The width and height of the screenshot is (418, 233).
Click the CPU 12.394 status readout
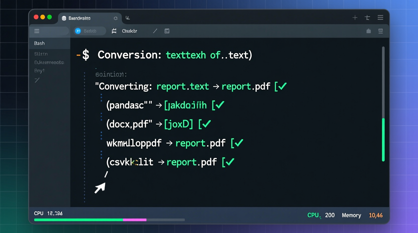tap(48, 213)
